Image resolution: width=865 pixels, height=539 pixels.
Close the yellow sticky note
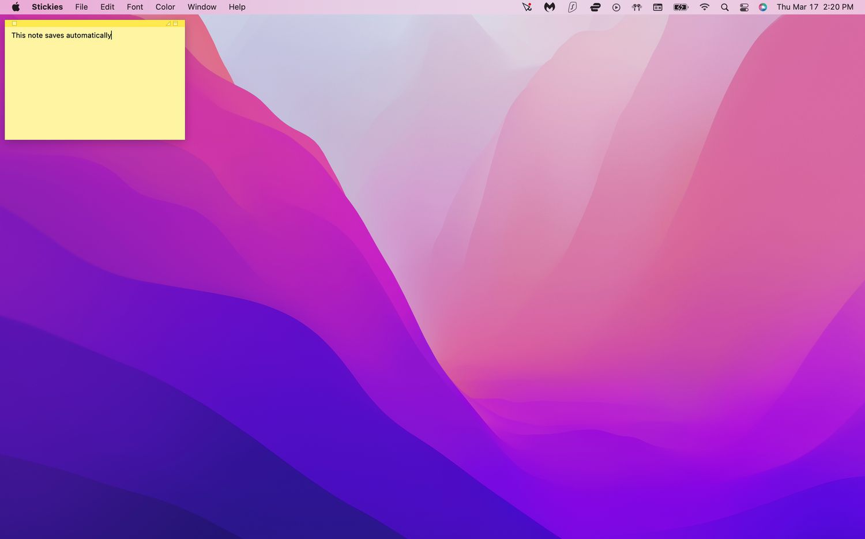tap(14, 24)
